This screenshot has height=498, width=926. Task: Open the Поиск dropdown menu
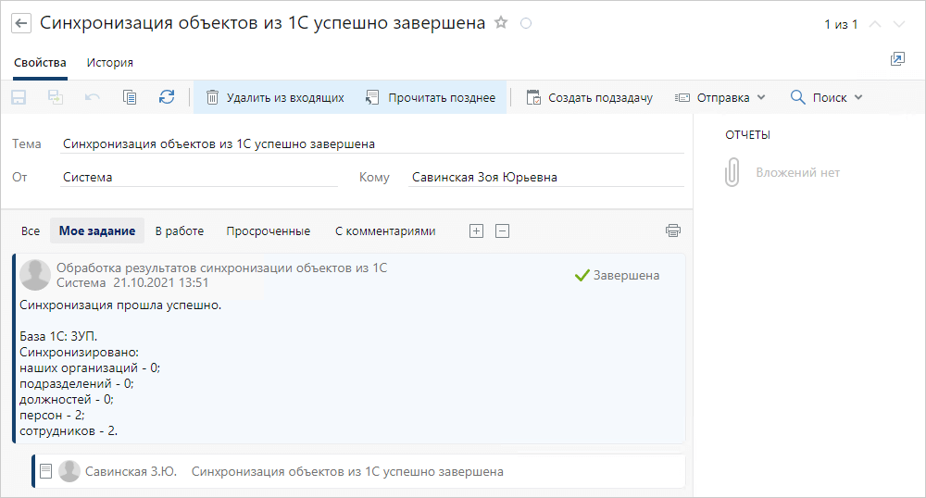point(826,97)
